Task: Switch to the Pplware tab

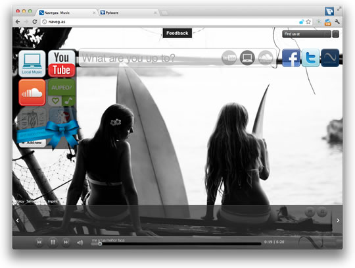Action: [x=129, y=13]
